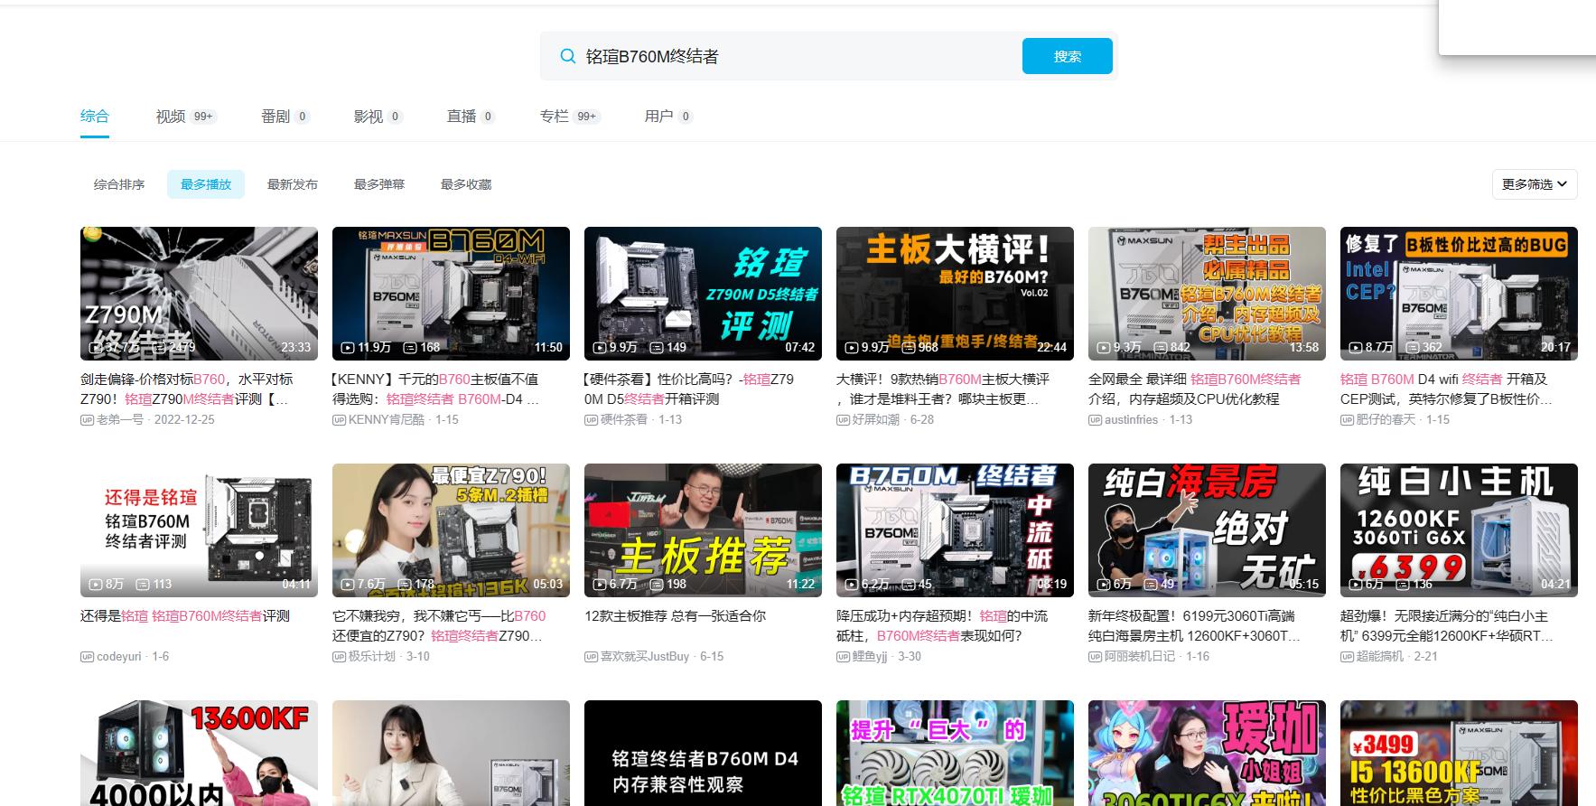Screen dimensions: 1596x806
Task: Visit uploader austinfries's profile
Action: pyautogui.click(x=1131, y=419)
